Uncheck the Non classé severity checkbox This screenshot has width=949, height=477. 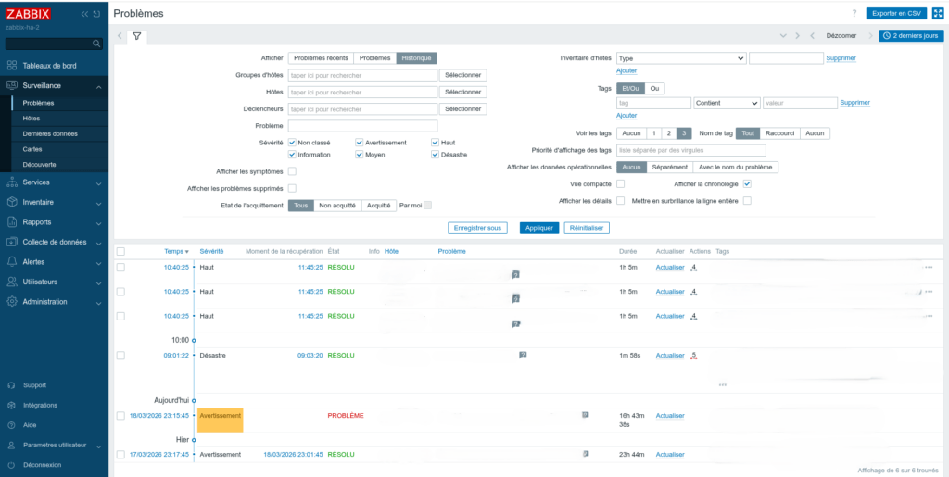[292, 143]
